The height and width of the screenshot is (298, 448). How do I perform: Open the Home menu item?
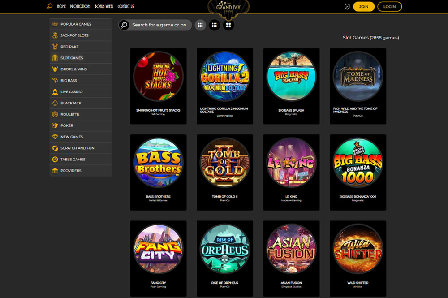pos(61,6)
